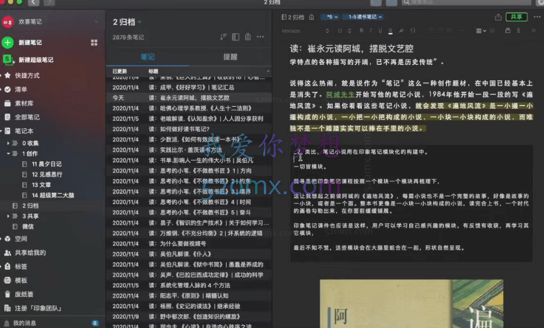Show 全部笔记 in the sidebar
The height and width of the screenshot is (328, 544).
point(22,117)
